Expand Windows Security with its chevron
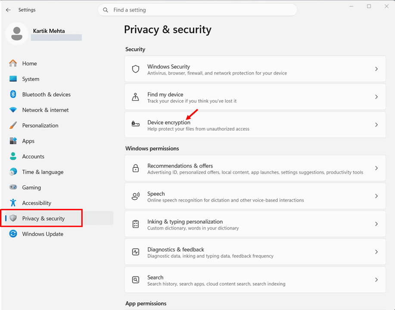This screenshot has width=395, height=310. [376, 69]
